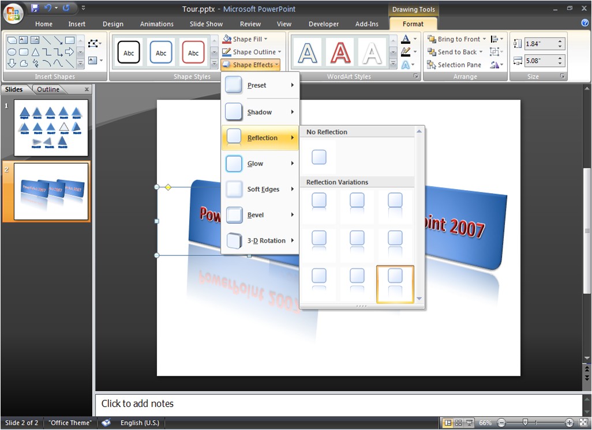592x430 pixels.
Task: Select the Text Box shape in shapes gallery
Action: click(x=24, y=40)
